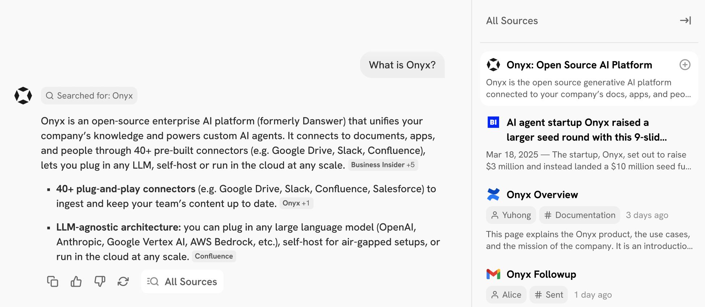The width and height of the screenshot is (705, 307).
Task: Click the Confluence citation chip
Action: point(214,256)
